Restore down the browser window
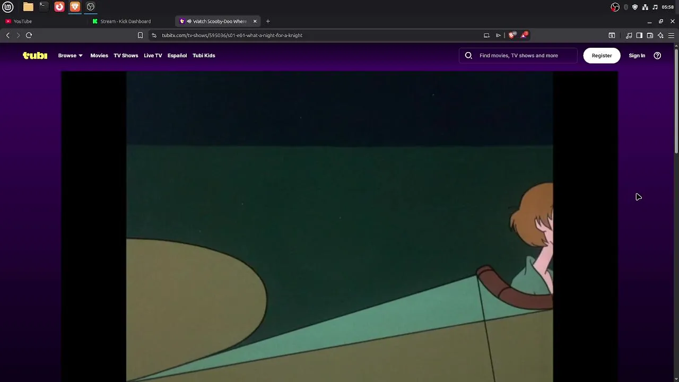 click(661, 21)
